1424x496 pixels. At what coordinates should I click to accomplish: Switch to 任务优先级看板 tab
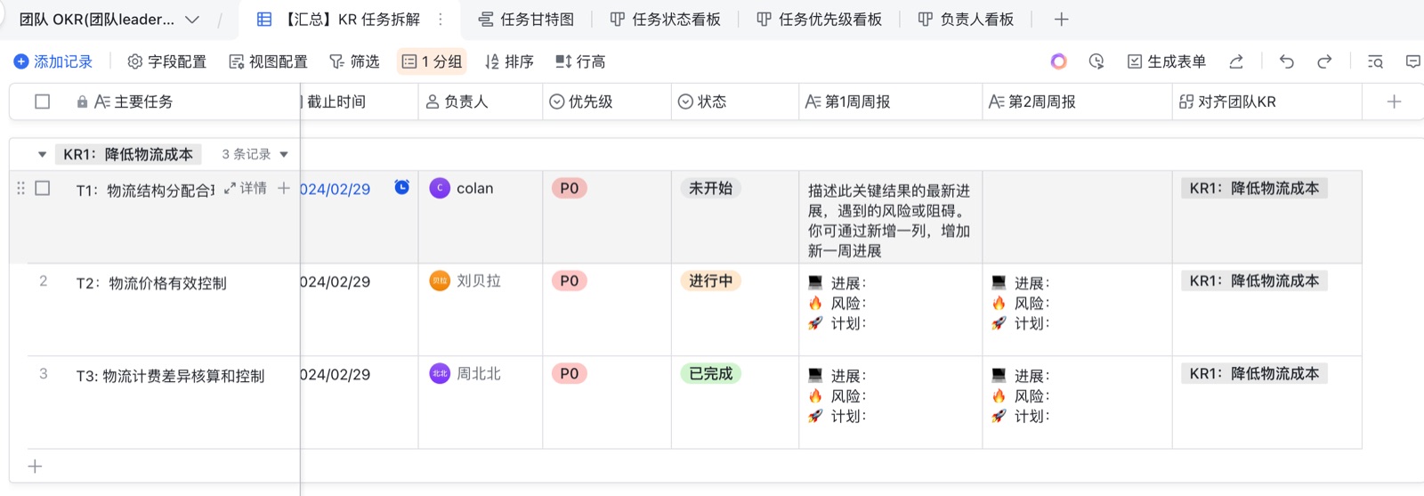pos(819,19)
